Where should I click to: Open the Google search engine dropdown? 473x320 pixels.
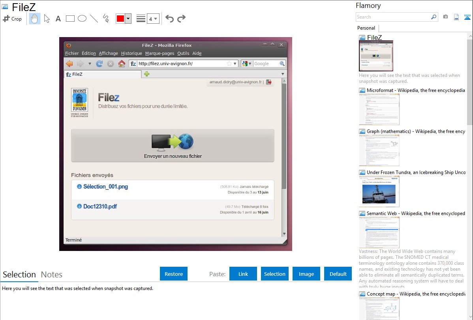[247, 64]
